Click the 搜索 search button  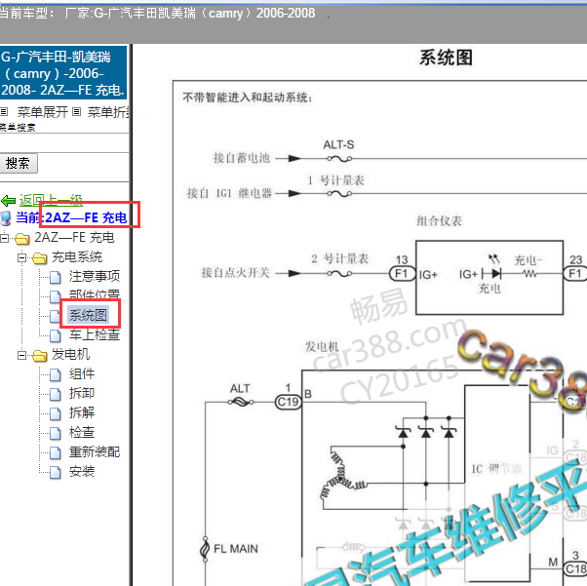tap(19, 163)
